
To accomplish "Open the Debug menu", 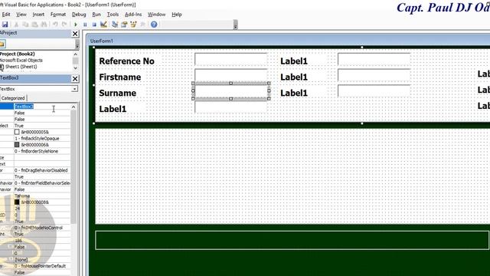I will pos(79,15).
